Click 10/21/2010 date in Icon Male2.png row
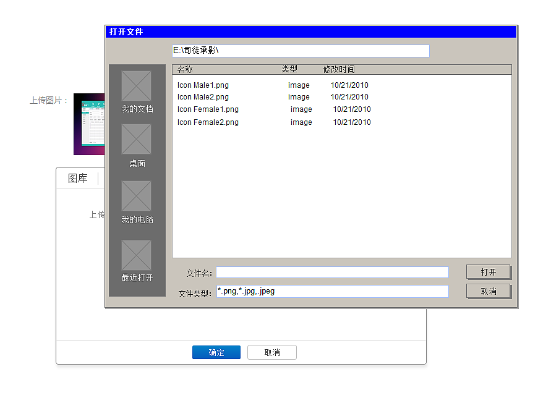 tap(349, 97)
